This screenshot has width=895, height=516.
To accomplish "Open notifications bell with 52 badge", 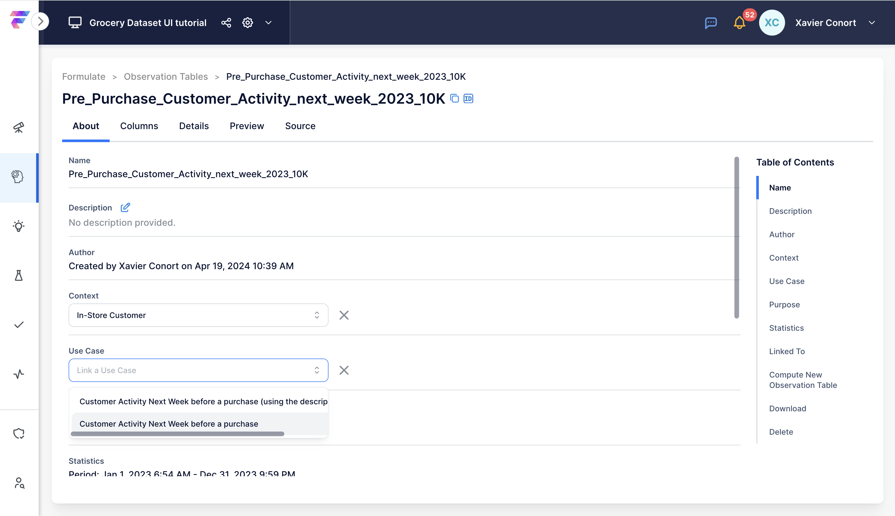I will 739,23.
